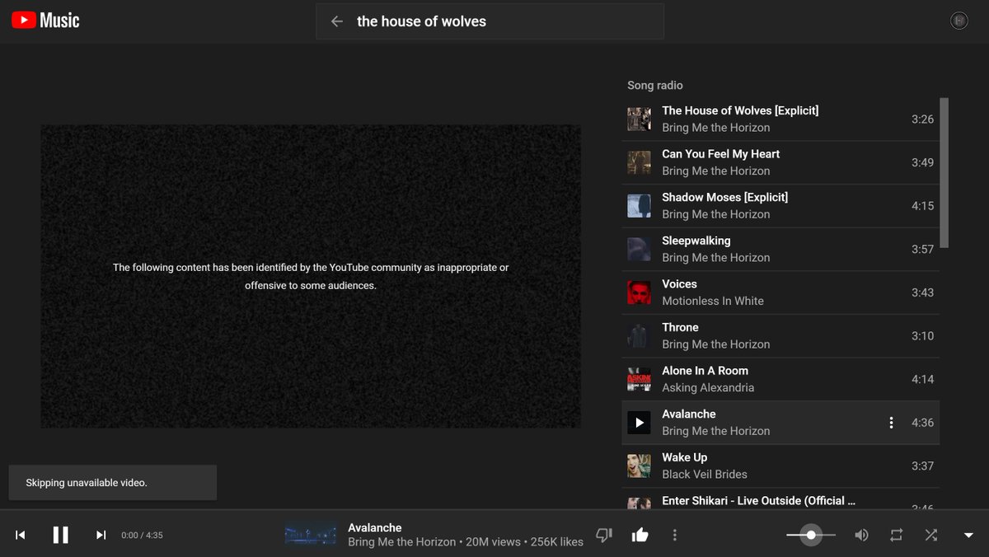The width and height of the screenshot is (989, 557).
Task: Open Black Veil Brides artist name
Action: (x=705, y=475)
